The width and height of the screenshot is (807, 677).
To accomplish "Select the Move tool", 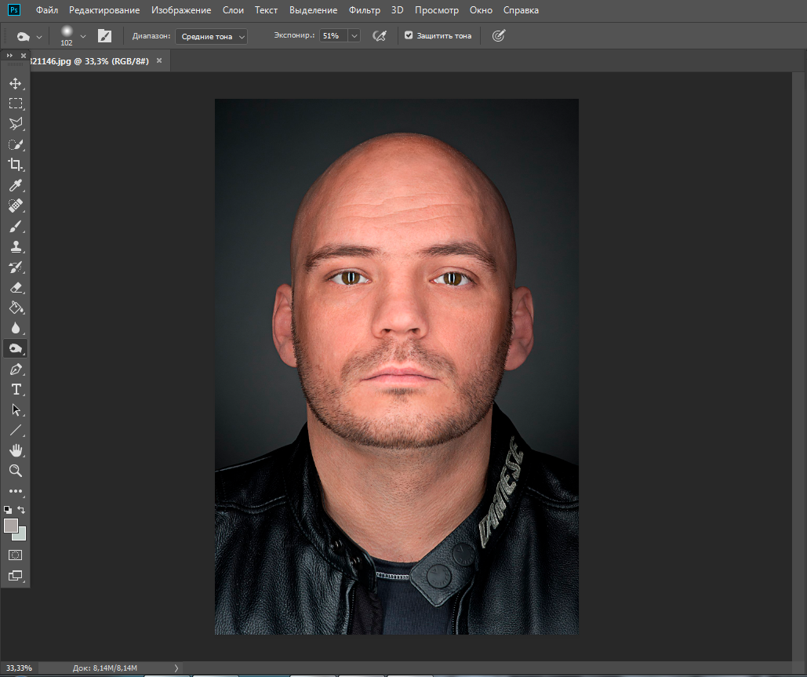I will (x=16, y=83).
